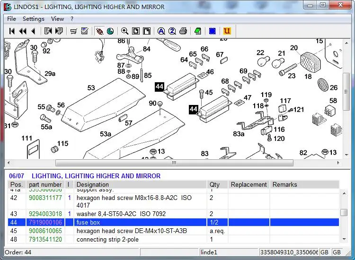
Task: Jump to the first page with the bar-arrow icon
Action: 12,31
